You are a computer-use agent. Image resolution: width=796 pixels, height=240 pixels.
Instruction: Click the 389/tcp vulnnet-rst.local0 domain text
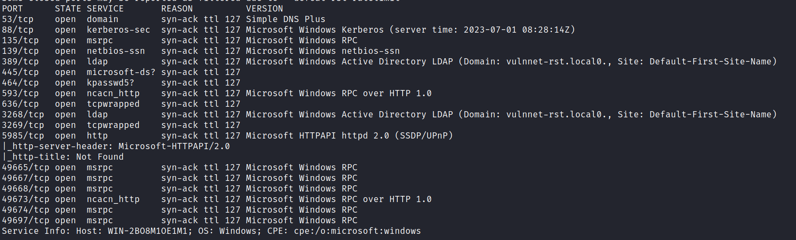tap(558, 62)
